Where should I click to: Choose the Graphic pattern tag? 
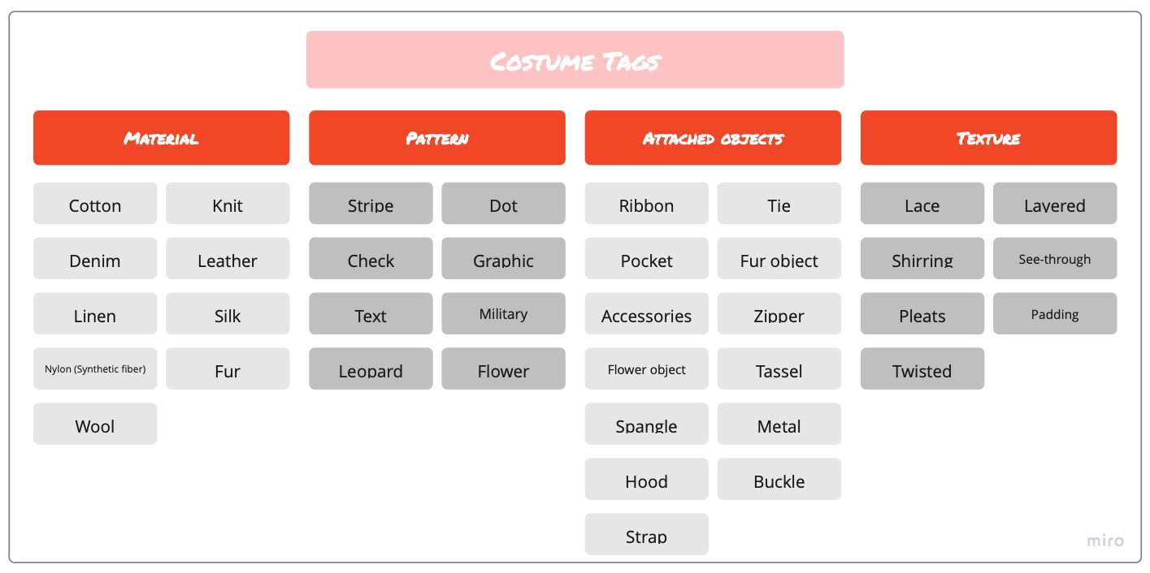coord(503,258)
